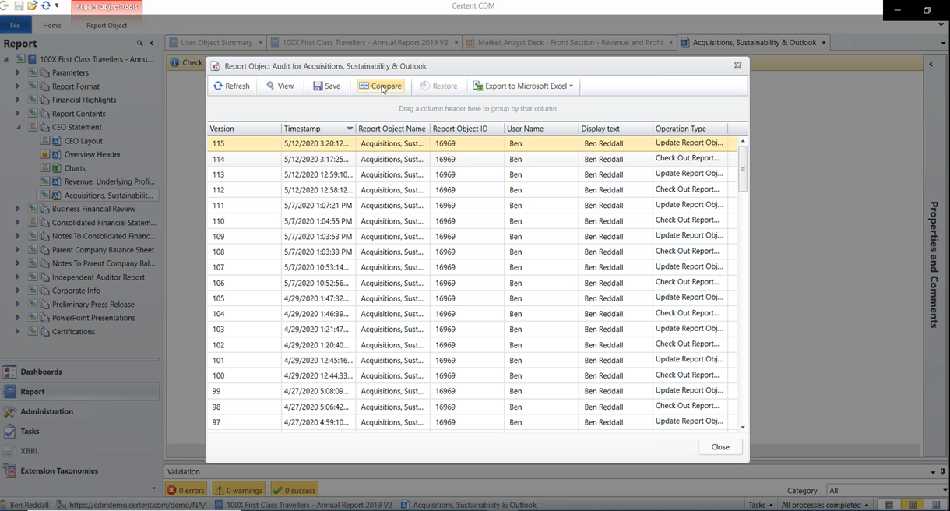Select the version 100 audit row

pos(472,375)
